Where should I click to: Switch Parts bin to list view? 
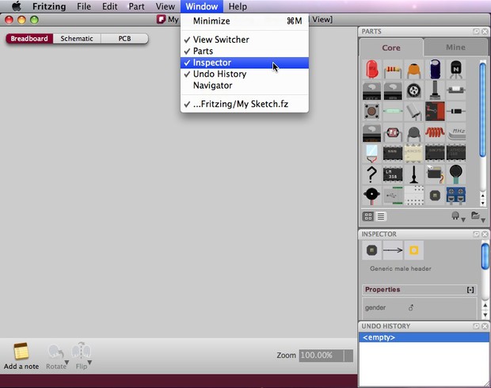(x=380, y=216)
